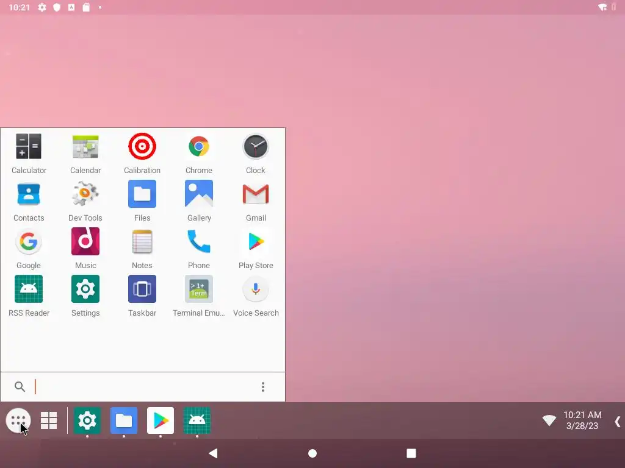This screenshot has width=625, height=468.
Task: Open the Notes app
Action: pos(142,249)
